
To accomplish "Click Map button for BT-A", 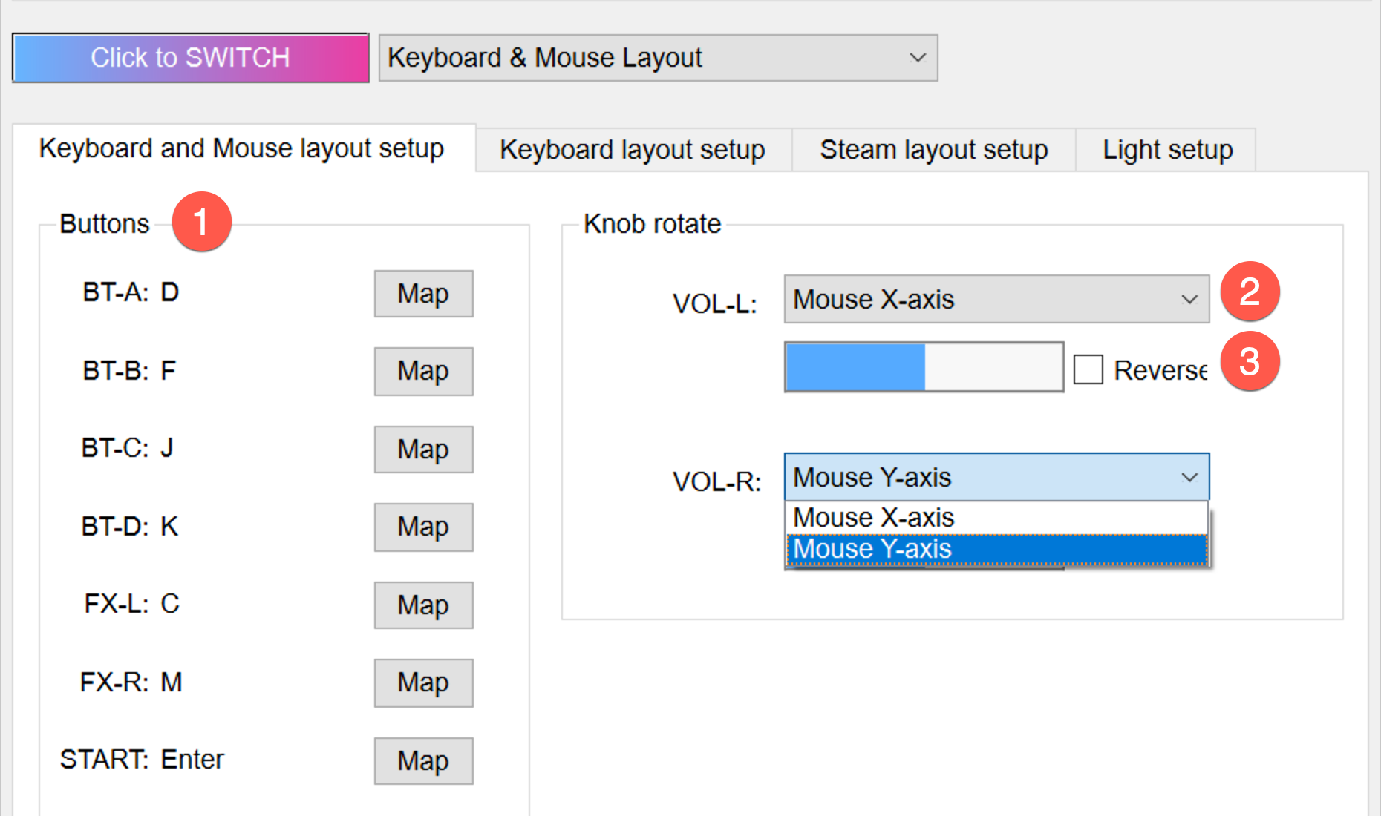I will pyautogui.click(x=423, y=294).
